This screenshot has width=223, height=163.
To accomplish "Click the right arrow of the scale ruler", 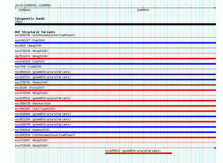I will click(215, 8).
